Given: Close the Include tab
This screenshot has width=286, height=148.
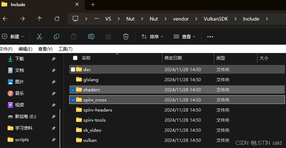Looking at the screenshot, I should pyautogui.click(x=77, y=4).
